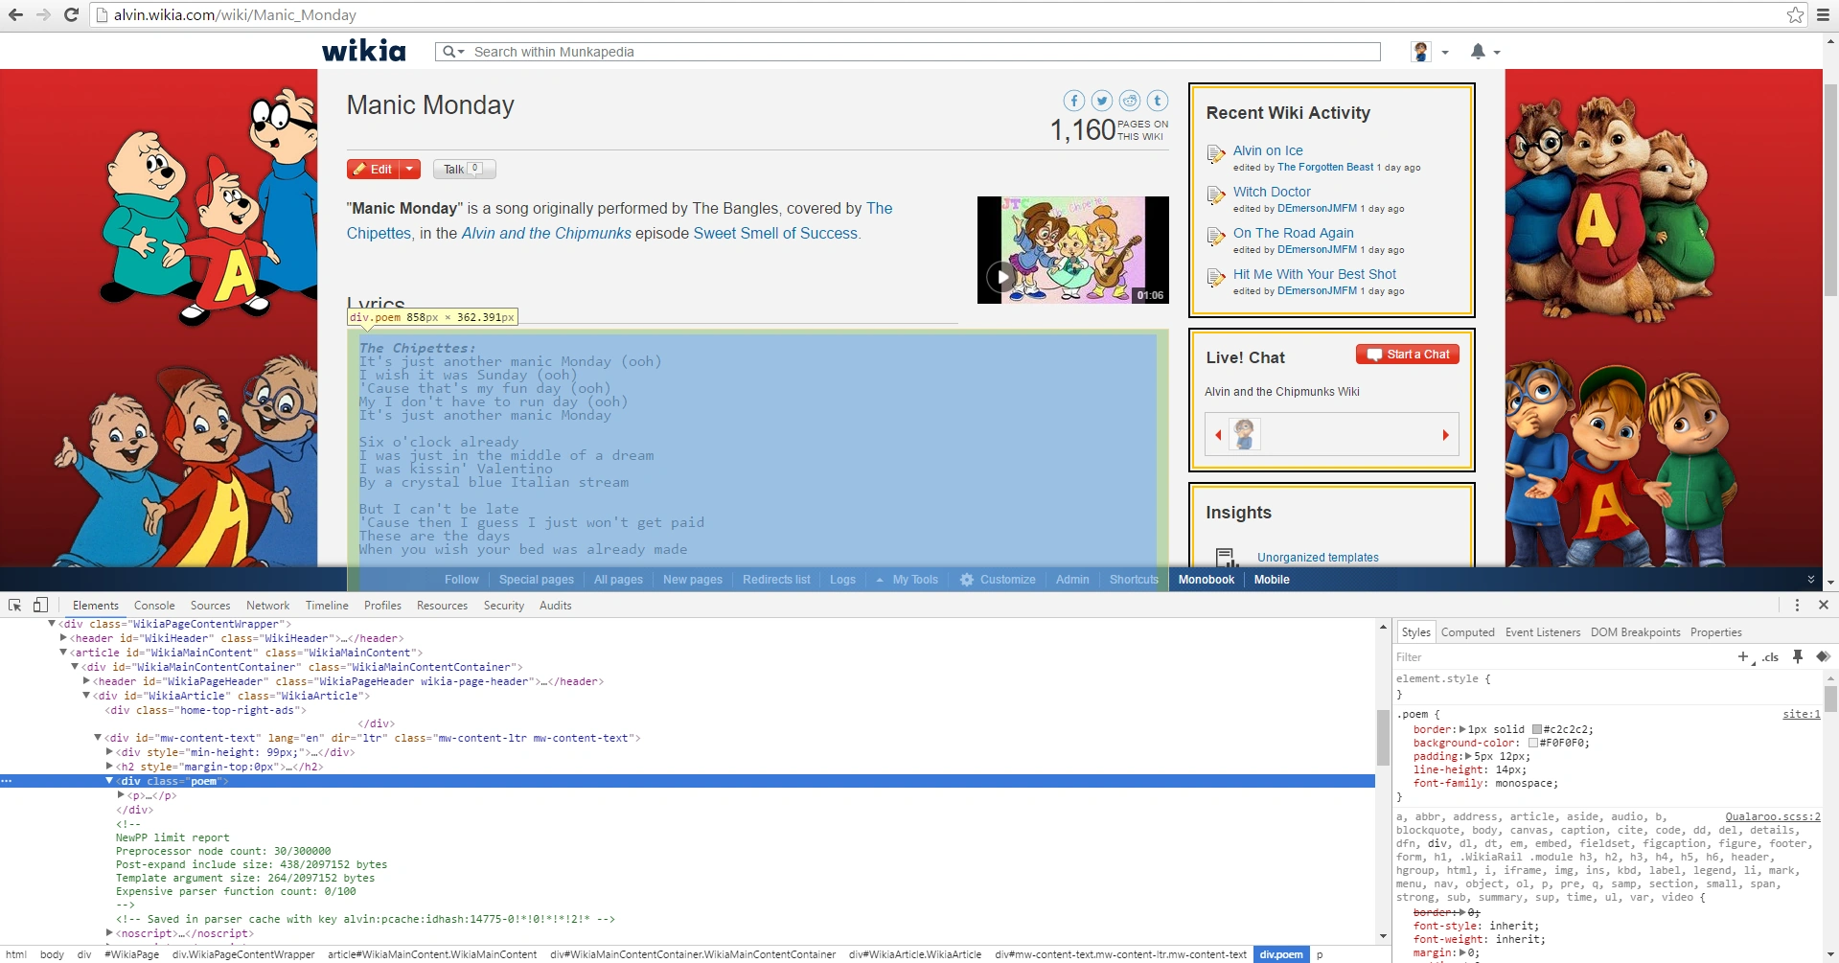Viewport: 1839px width, 963px height.
Task: Open the background-color swatch #F0F0F0
Action: pos(1533,743)
